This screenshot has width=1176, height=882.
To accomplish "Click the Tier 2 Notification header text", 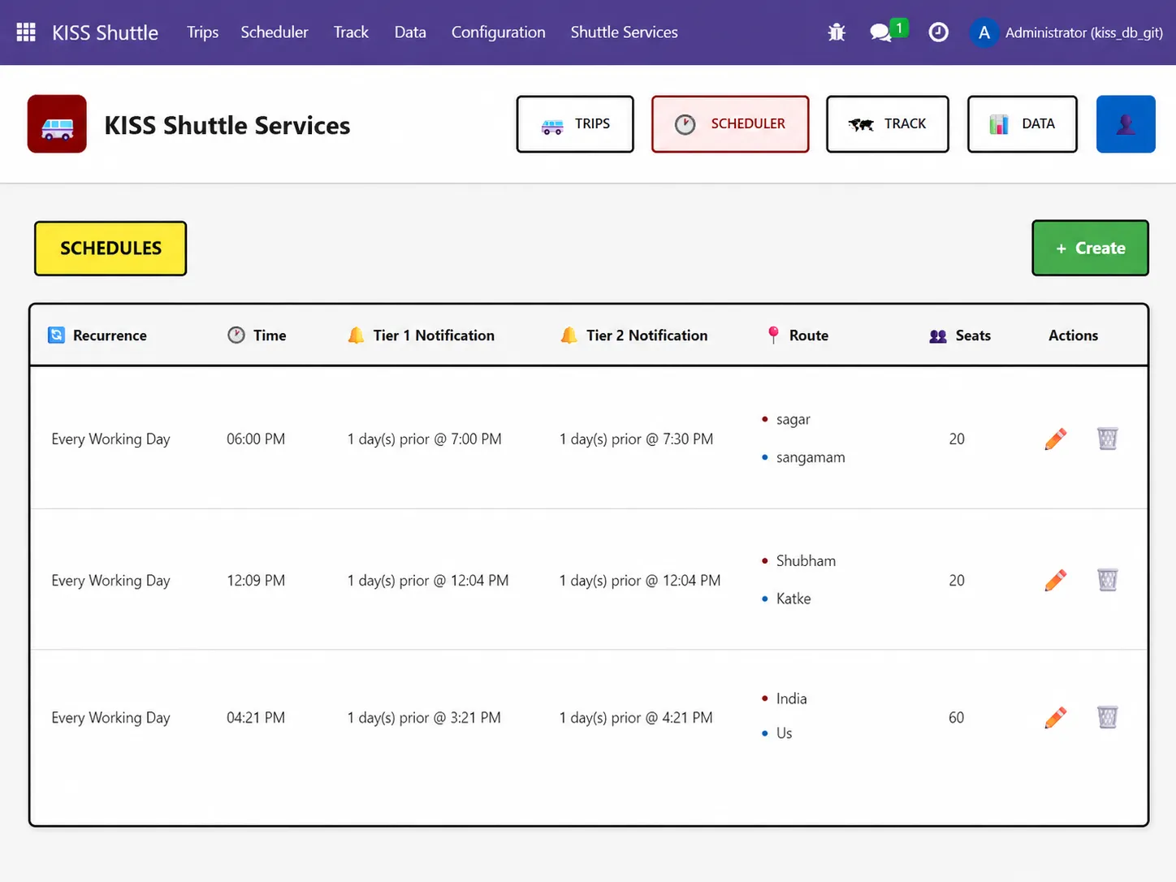I will (647, 335).
